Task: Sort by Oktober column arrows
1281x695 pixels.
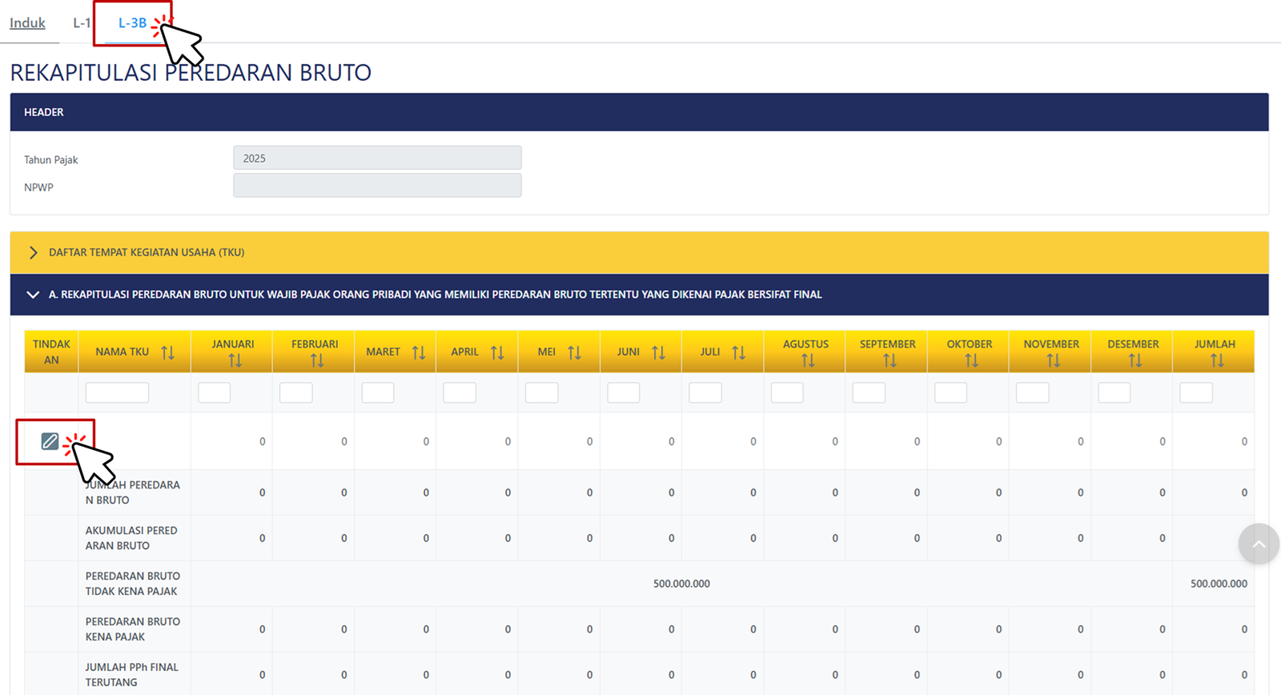Action: click(x=971, y=361)
